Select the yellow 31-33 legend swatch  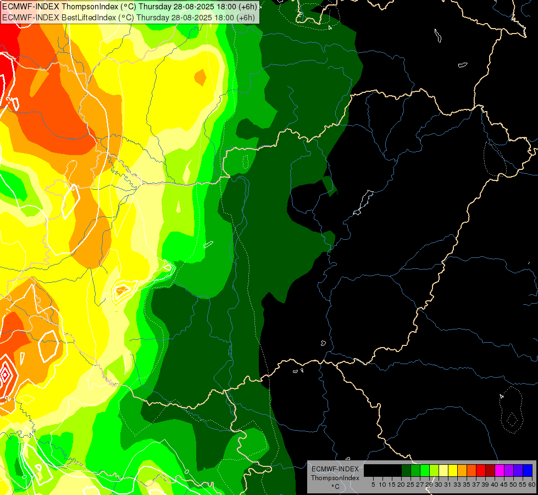coord(453,470)
